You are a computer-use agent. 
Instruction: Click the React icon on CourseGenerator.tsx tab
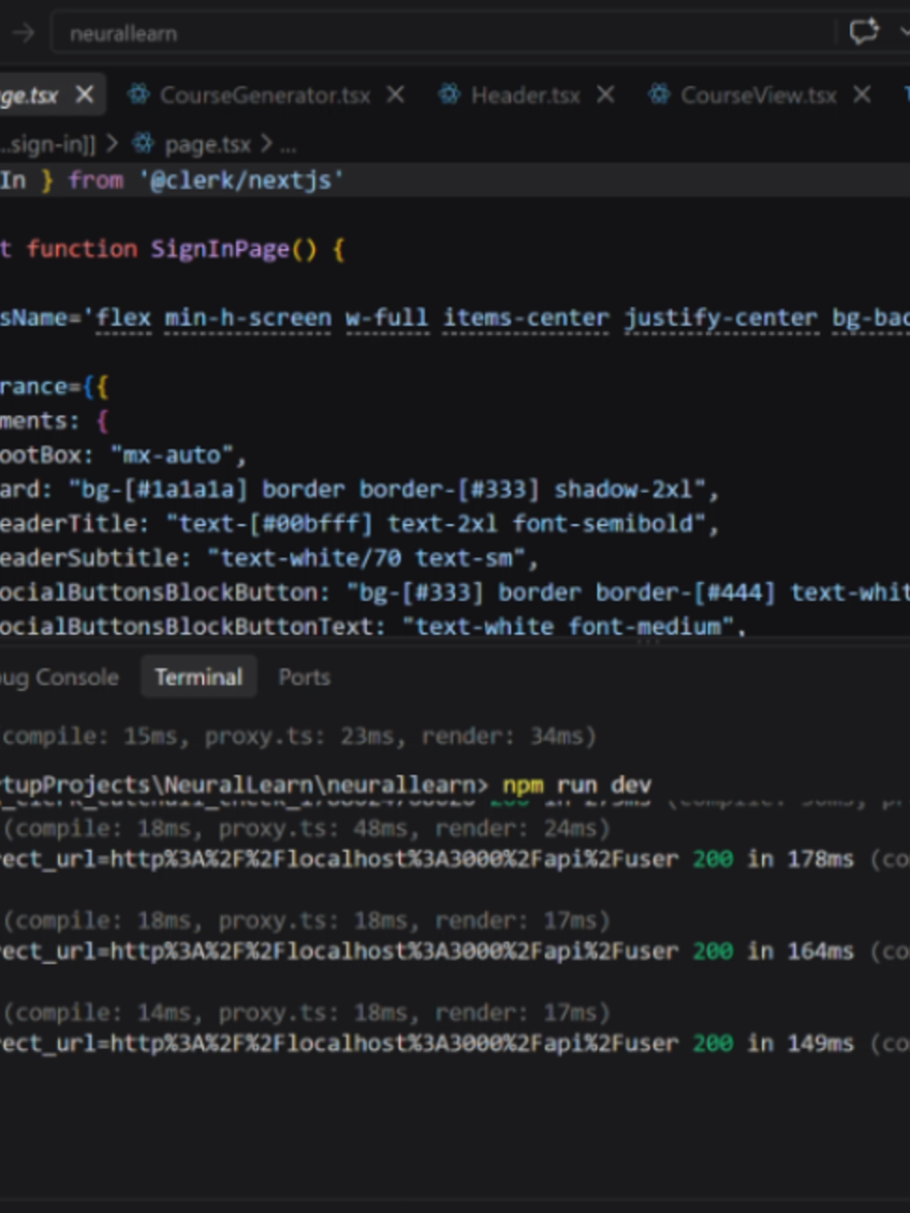pos(139,95)
